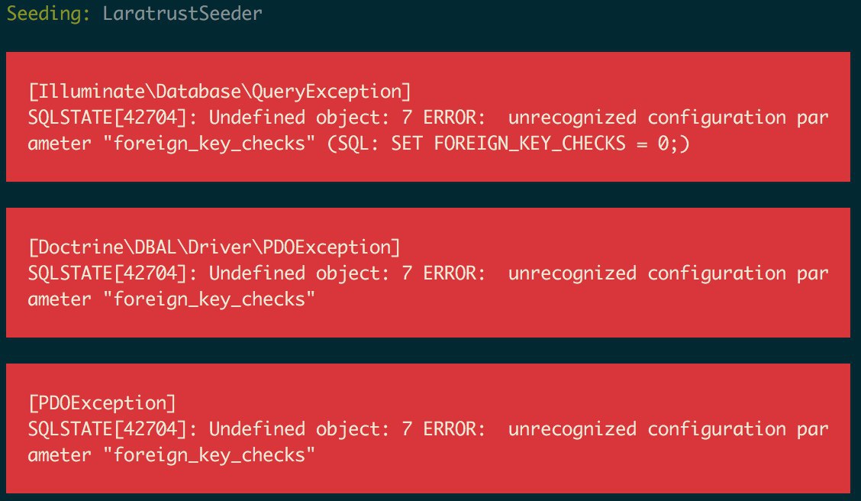Image resolution: width=861 pixels, height=501 pixels.
Task: Click '7 ERROR:' in the QueryException block
Action: [x=444, y=118]
